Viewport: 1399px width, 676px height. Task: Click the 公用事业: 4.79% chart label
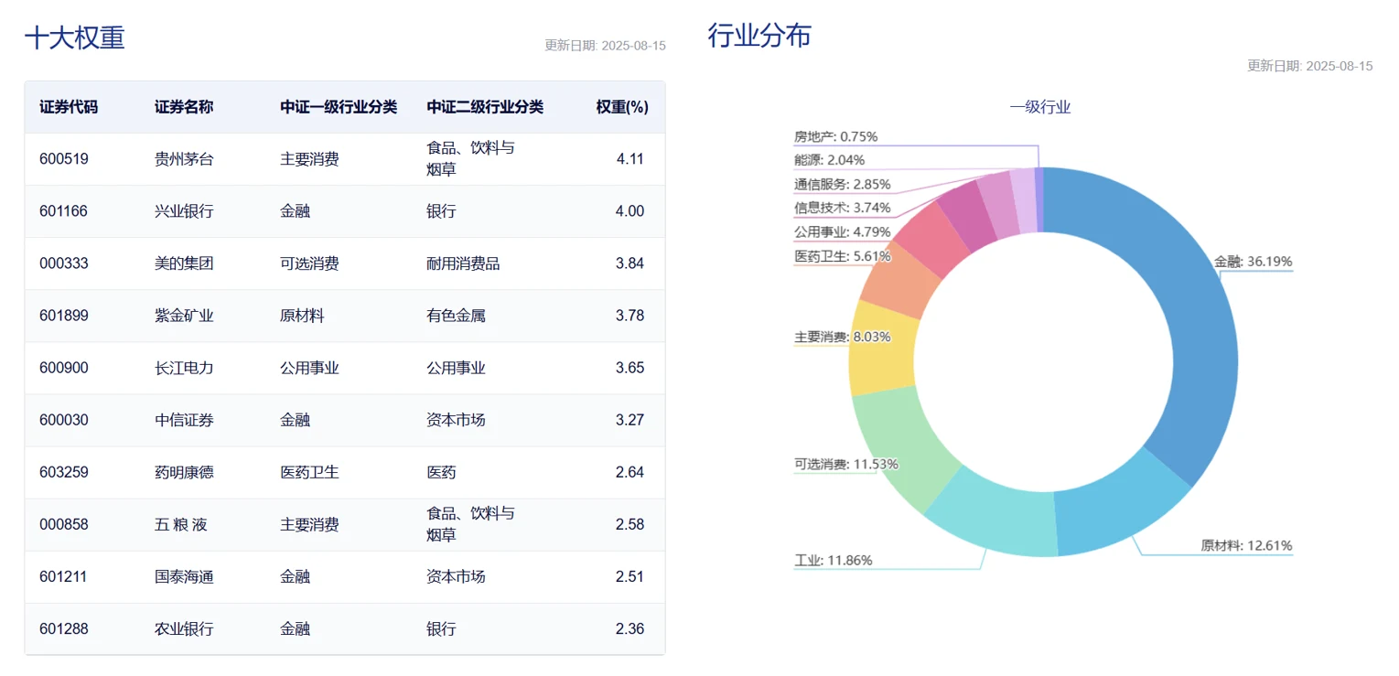coord(842,232)
